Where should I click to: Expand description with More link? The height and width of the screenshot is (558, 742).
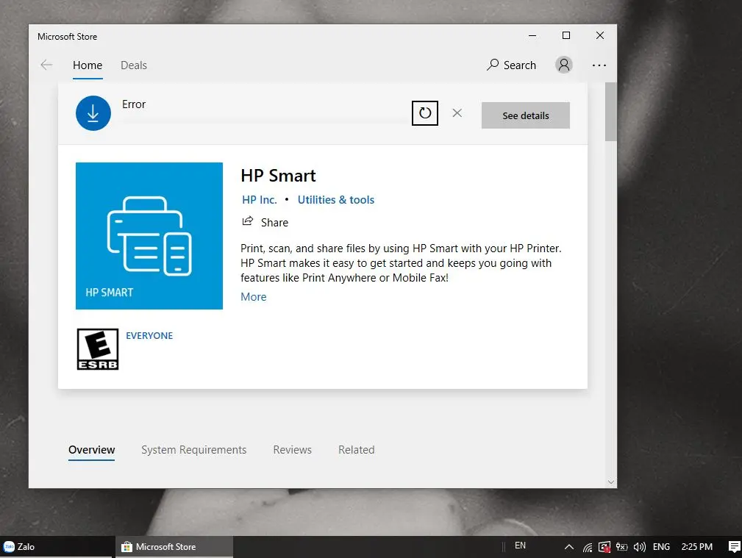[x=254, y=297]
